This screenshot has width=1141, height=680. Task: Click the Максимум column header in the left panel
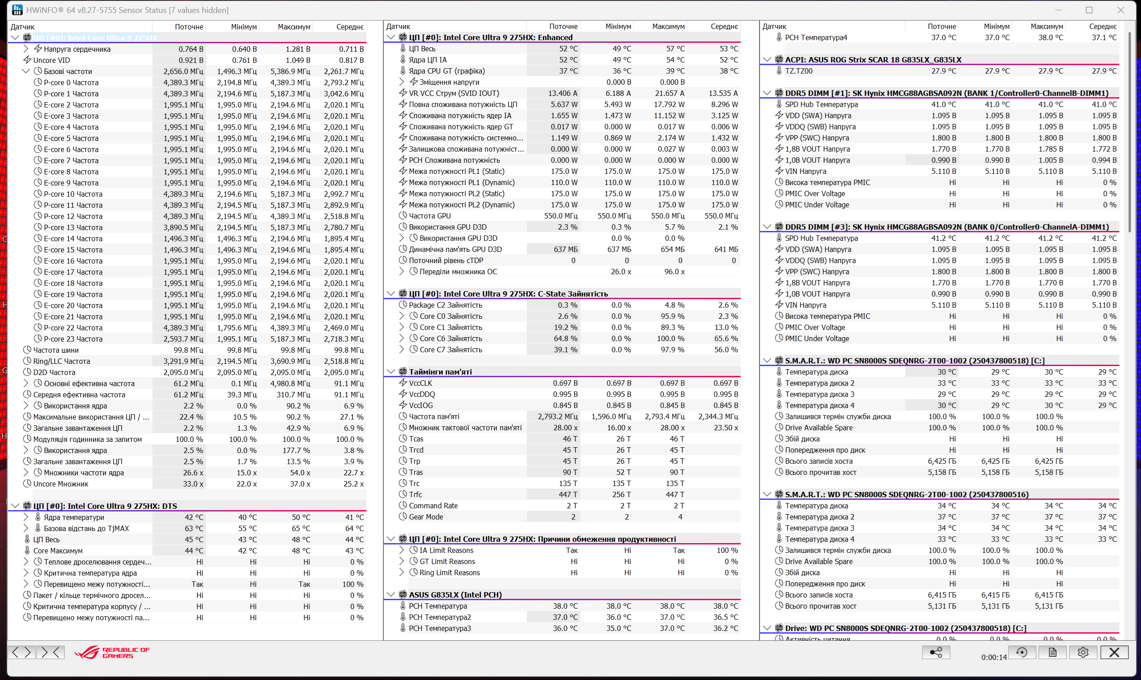(293, 27)
